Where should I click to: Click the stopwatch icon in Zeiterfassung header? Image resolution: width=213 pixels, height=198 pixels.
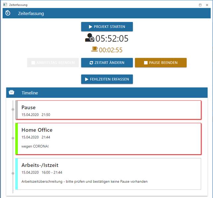point(8,13)
